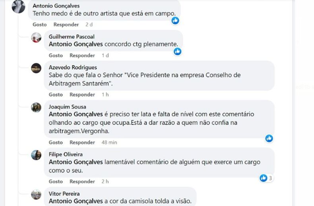Open Guilherme Pascoal's avatar
This screenshot has width=314, height=206.
coord(36,37)
